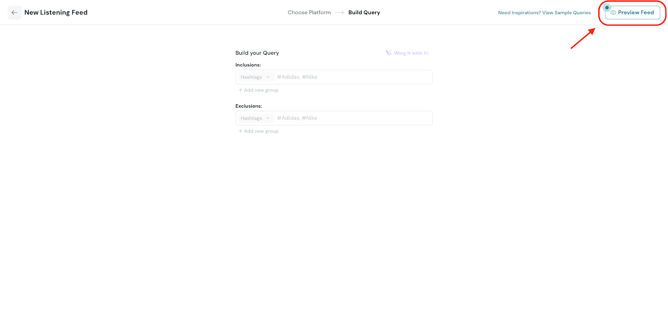Screen dimensions: 668x333
Task: Go back to the Choose Platform step
Action: pos(309,13)
